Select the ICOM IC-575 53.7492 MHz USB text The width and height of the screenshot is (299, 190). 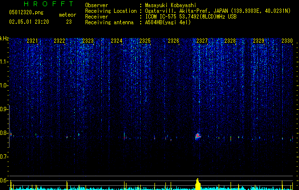(191, 17)
